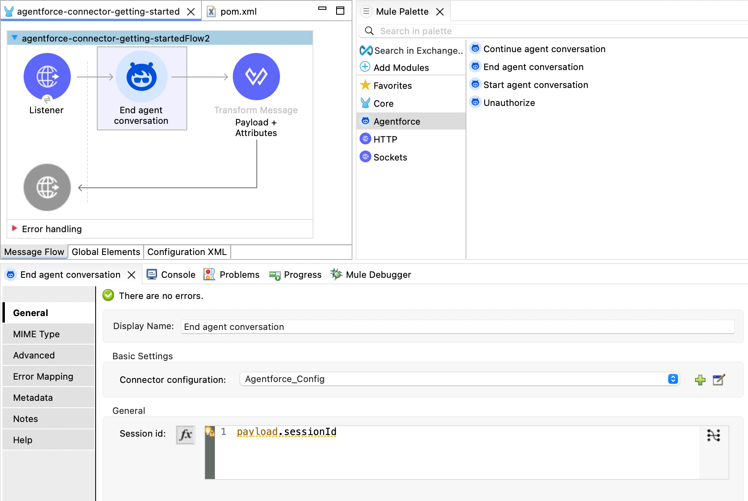Edit the Agentforce_Config connector configuration
748x501 pixels.
tap(719, 380)
